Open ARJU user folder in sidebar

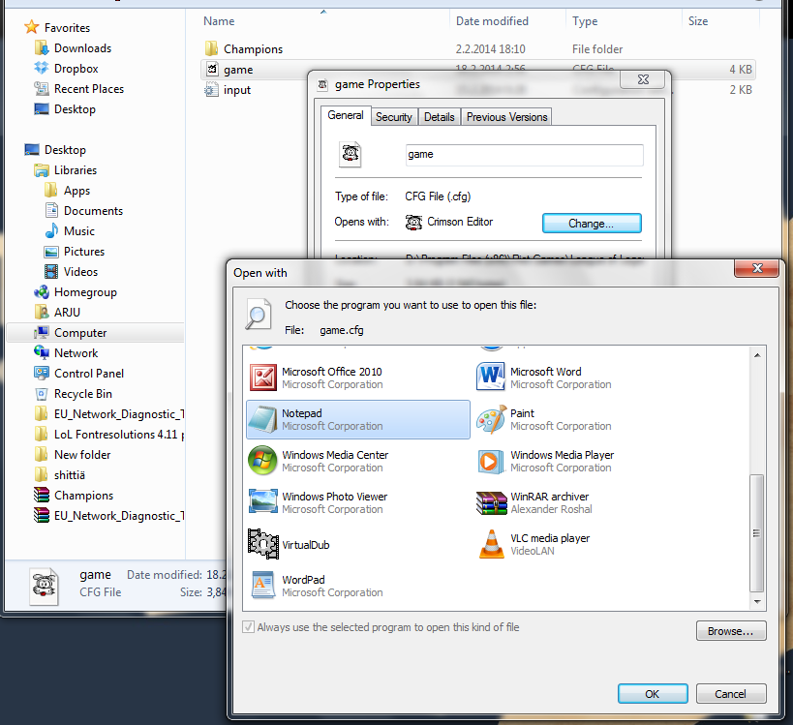[x=67, y=313]
